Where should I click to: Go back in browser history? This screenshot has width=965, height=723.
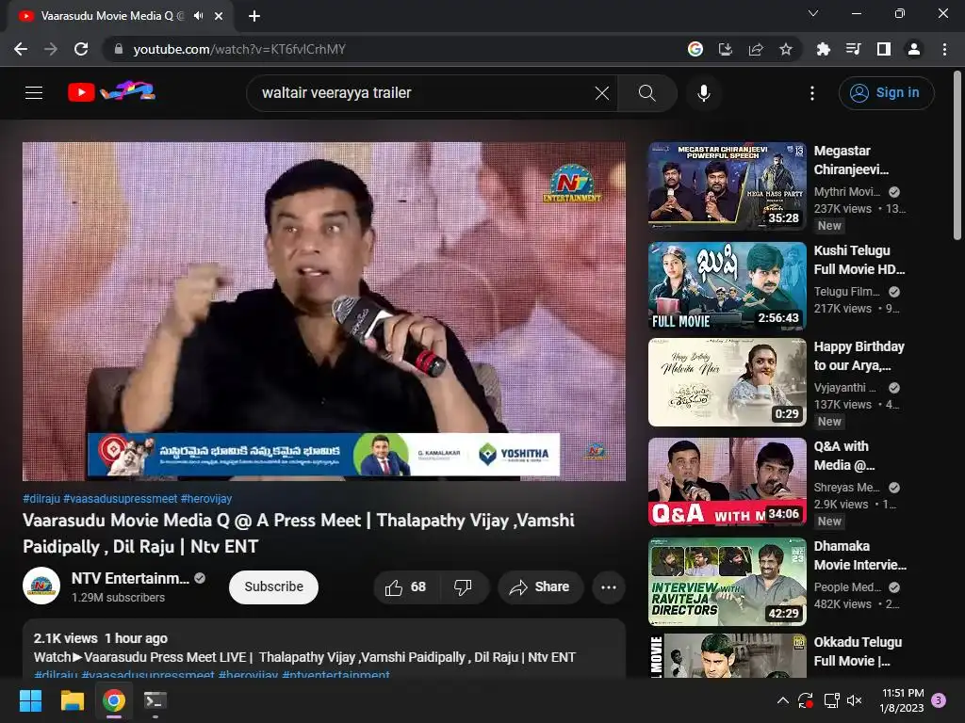click(21, 49)
